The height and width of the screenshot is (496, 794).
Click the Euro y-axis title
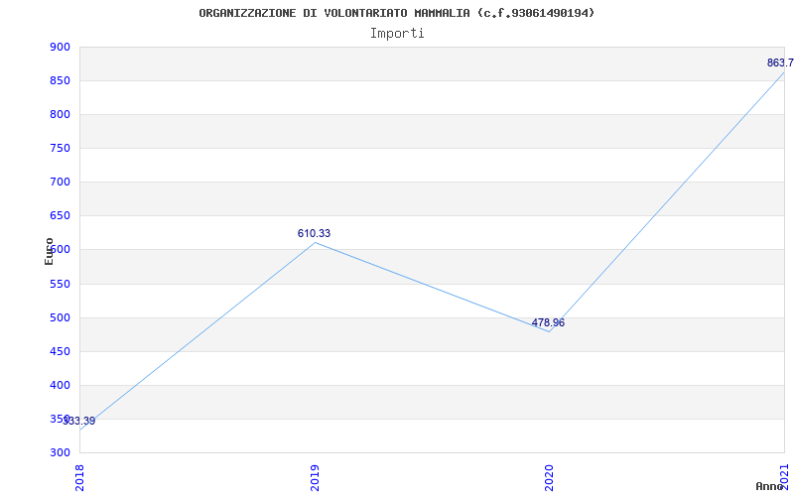(x=49, y=251)
